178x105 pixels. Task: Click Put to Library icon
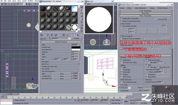[x=64, y=35]
